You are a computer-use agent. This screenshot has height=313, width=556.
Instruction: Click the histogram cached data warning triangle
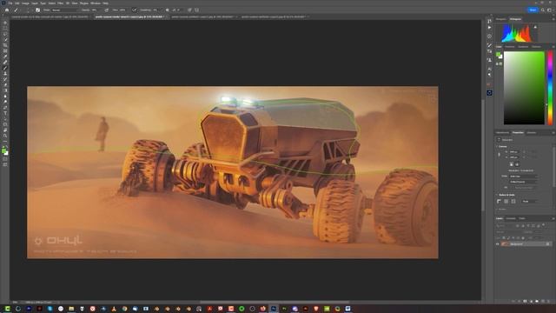click(535, 27)
